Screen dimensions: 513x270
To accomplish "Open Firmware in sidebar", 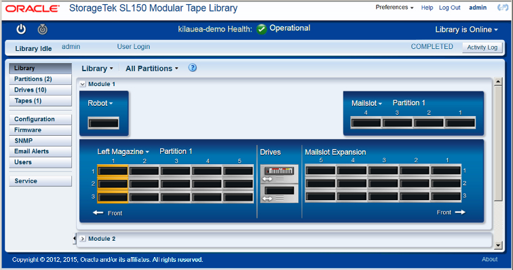I will click(x=40, y=130).
